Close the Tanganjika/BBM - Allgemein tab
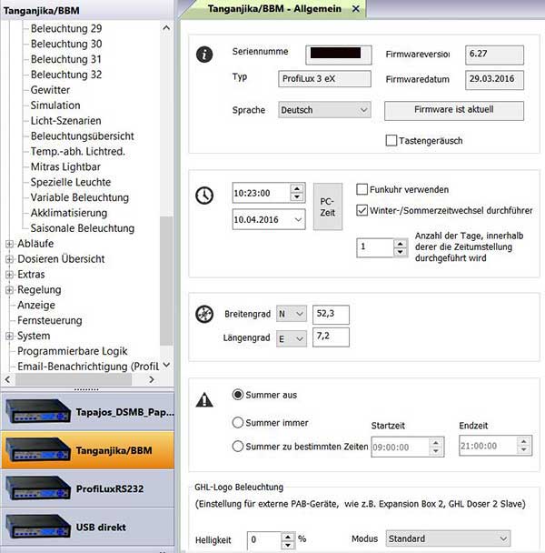 (x=355, y=8)
